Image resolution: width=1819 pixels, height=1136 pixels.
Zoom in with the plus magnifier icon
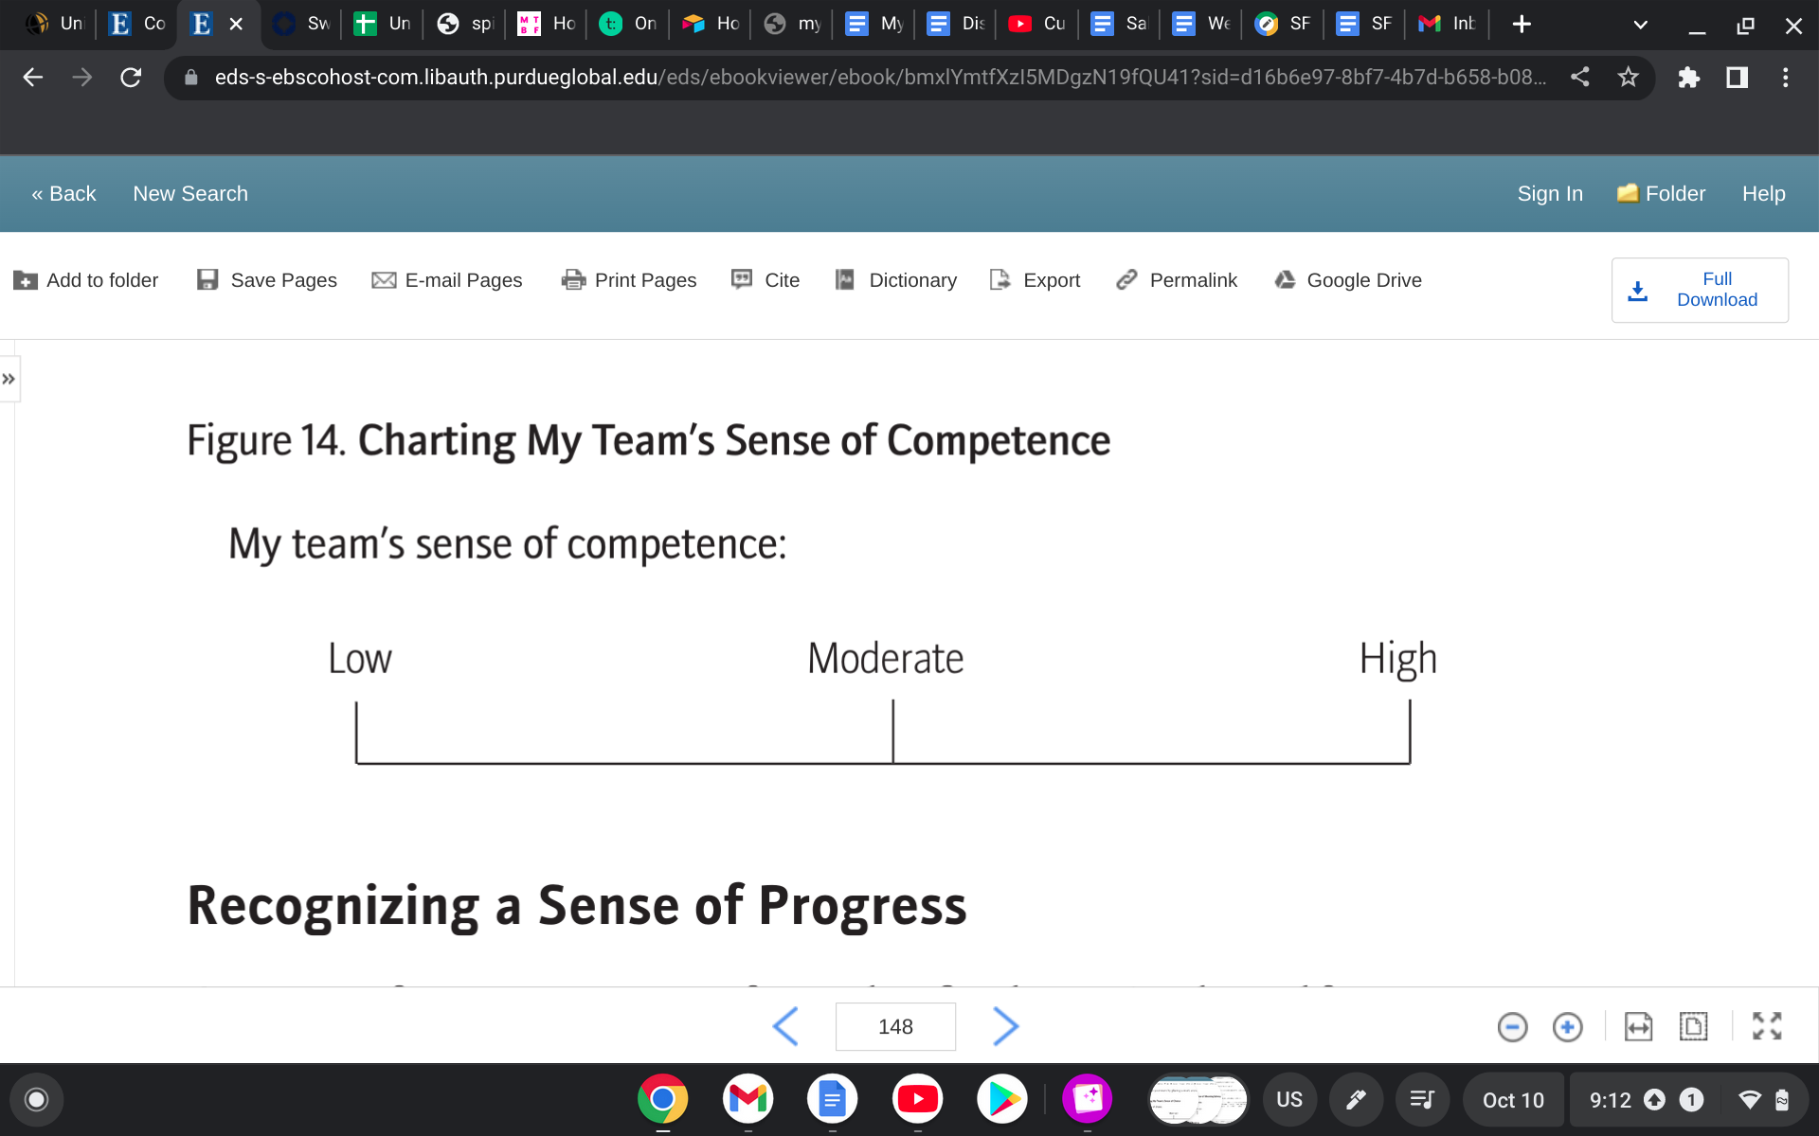(1567, 1026)
